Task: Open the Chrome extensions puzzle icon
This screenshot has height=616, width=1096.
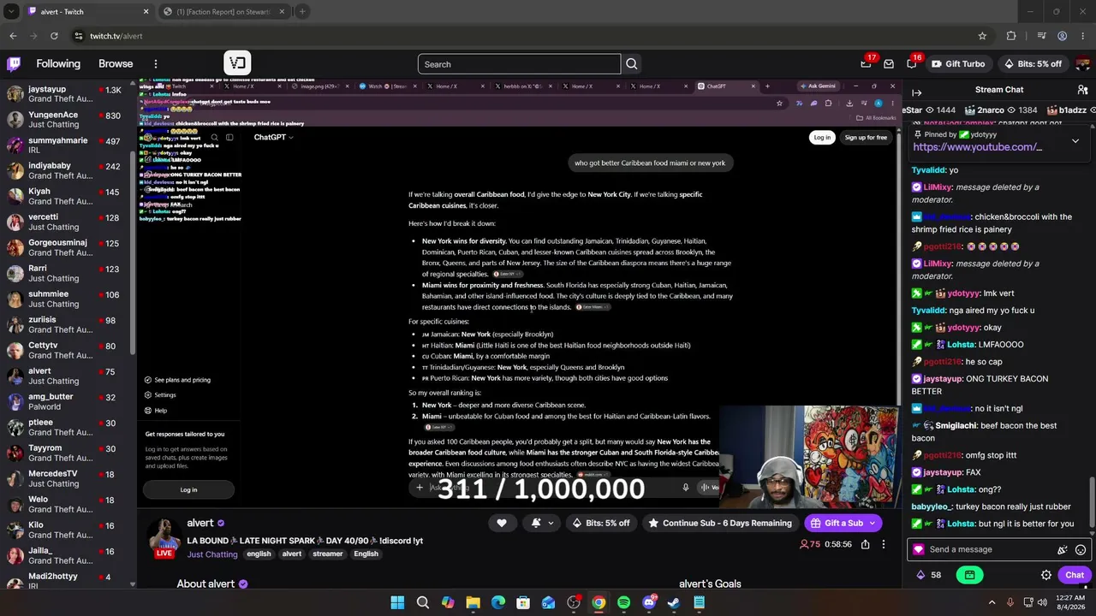Action: pos(1011,36)
